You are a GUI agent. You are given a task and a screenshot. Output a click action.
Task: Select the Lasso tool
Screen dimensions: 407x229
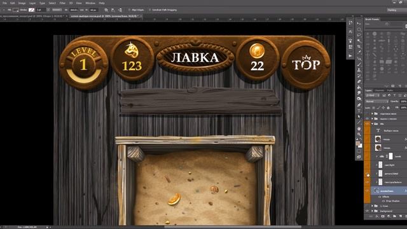(359, 35)
